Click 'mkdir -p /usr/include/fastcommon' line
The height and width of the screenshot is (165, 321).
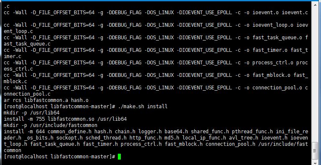point(51,125)
